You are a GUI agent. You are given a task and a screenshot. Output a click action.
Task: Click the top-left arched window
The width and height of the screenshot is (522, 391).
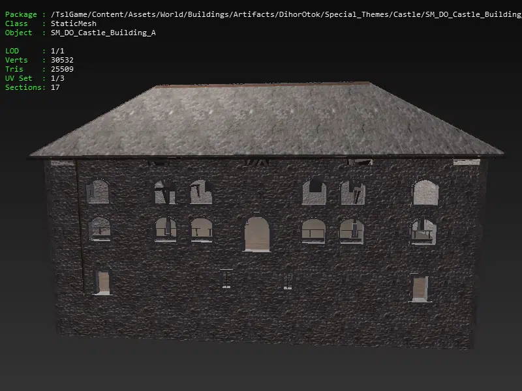pyautogui.click(x=99, y=192)
